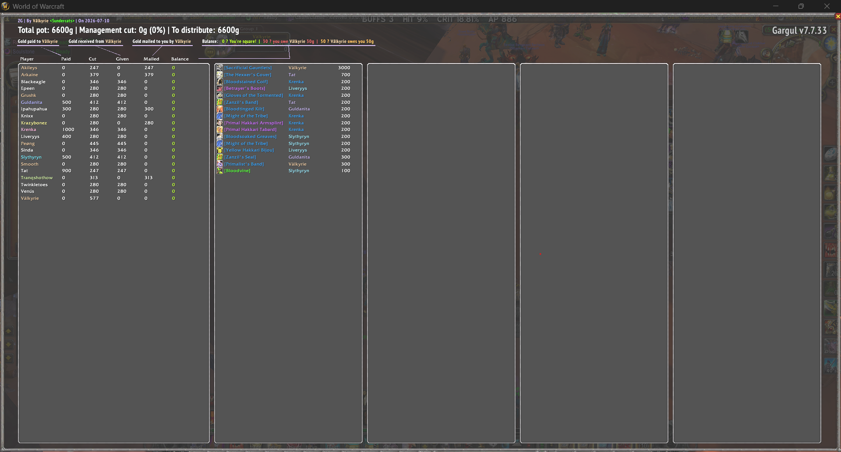Screen dimensions: 841x452
Task: Click the [Bloodvine] item link
Action: 237,171
